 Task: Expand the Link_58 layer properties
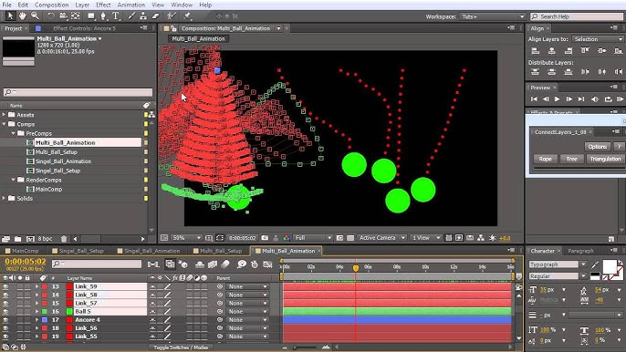(37, 295)
